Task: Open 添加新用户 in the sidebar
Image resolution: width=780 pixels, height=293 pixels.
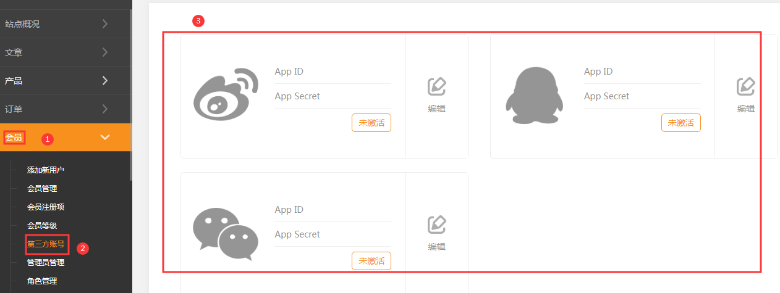Action: (46, 170)
